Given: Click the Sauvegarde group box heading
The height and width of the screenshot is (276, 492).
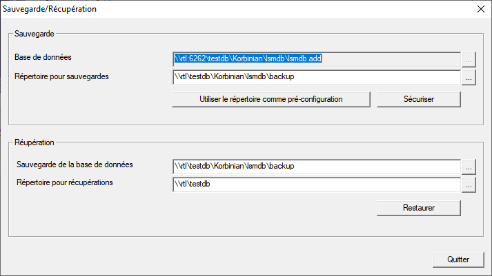Looking at the screenshot, I should [35, 33].
